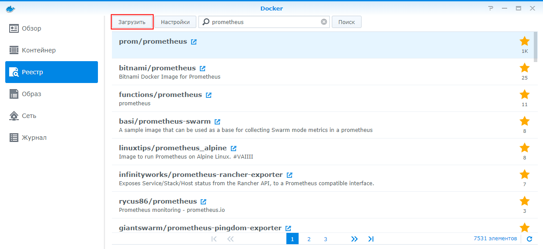543x249 pixels.
Task: Click the star icon for functions/prometheus
Action: [x=524, y=94]
